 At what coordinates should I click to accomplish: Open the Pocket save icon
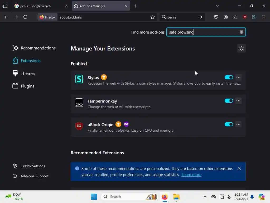(x=216, y=17)
